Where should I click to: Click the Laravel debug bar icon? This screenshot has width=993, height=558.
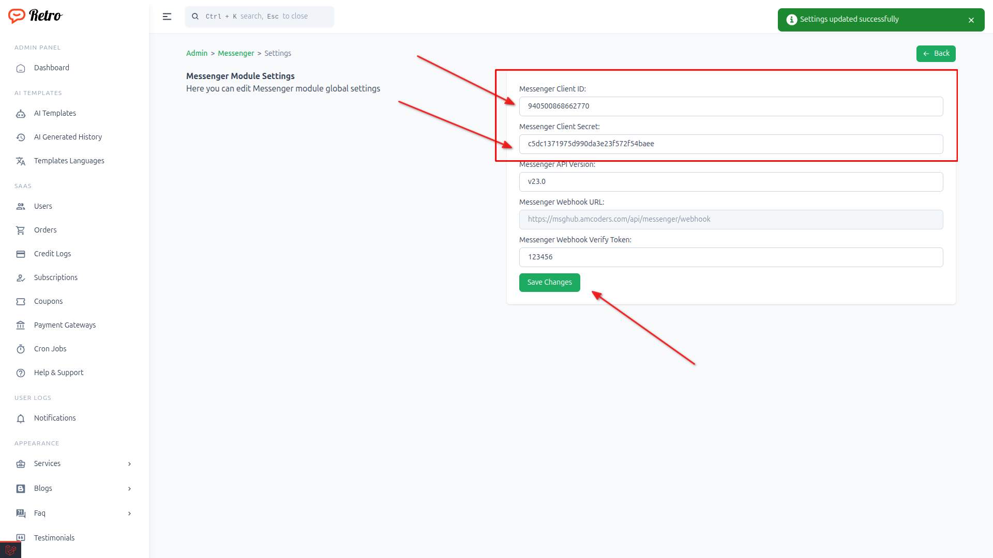(10, 550)
